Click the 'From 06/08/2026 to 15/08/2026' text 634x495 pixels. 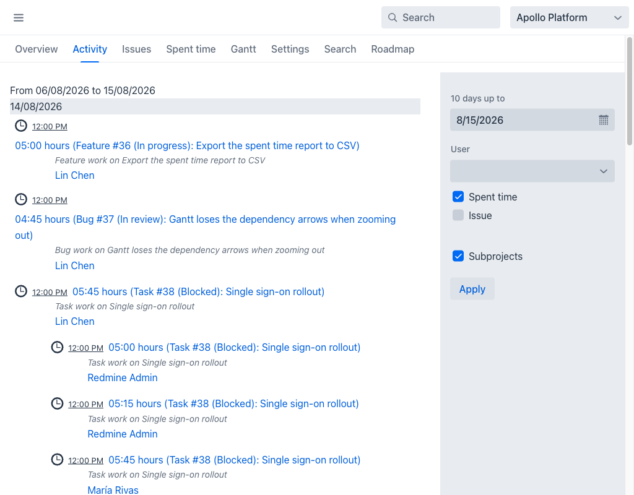(x=82, y=90)
